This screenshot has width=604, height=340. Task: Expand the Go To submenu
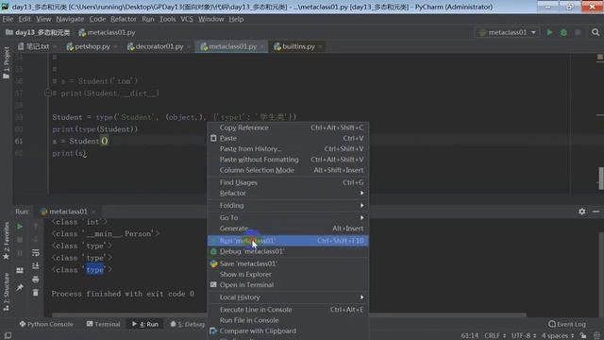(288, 218)
